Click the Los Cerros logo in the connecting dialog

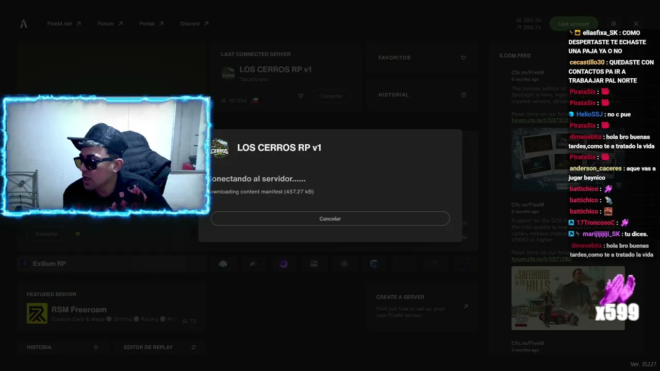[220, 148]
